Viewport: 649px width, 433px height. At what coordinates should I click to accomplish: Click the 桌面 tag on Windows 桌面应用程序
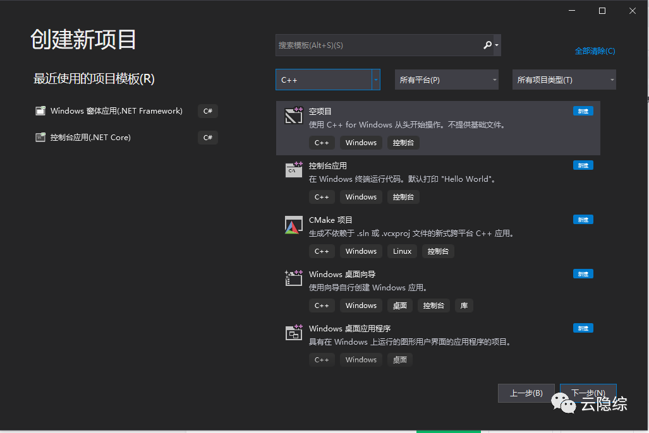(x=399, y=359)
